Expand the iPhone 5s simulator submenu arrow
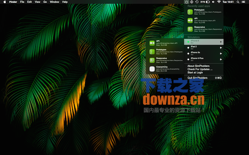This screenshot has height=155, width=249. (x=221, y=54)
